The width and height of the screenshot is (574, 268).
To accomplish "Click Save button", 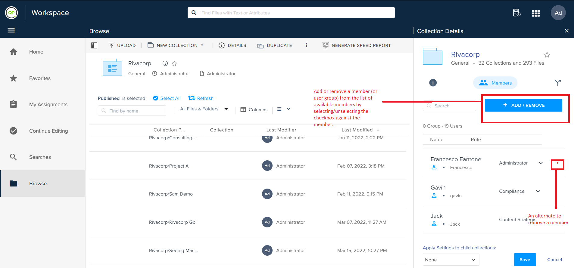I will tap(525, 260).
